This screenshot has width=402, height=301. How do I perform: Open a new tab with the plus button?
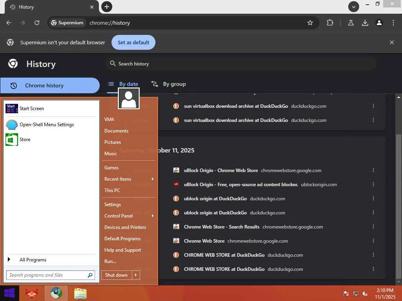[x=107, y=7]
